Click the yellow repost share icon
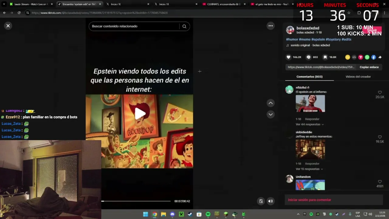Image resolution: width=389 pixels, height=219 pixels. 348,57
